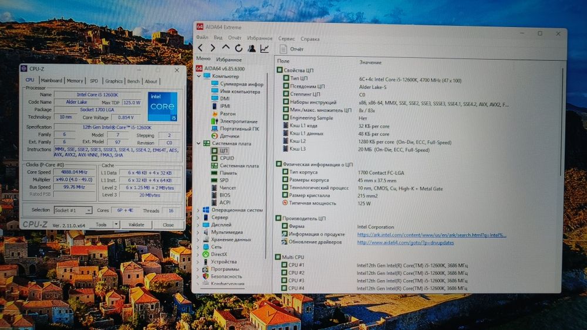Open the CPU-Z Tools dropdown arrow

click(116, 224)
